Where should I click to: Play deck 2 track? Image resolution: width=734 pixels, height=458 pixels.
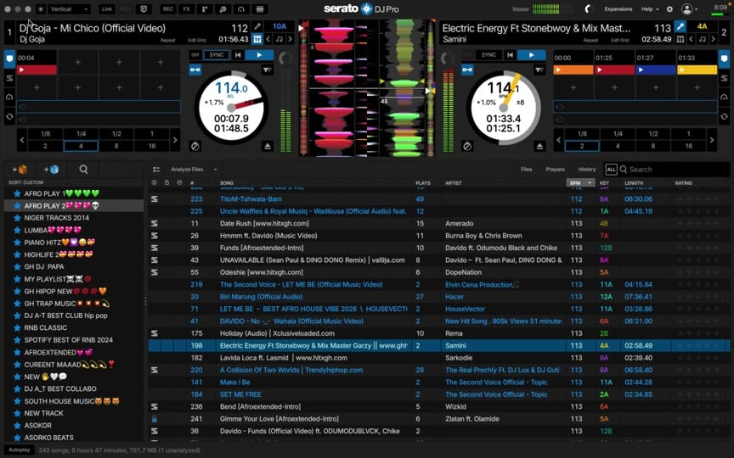531,55
